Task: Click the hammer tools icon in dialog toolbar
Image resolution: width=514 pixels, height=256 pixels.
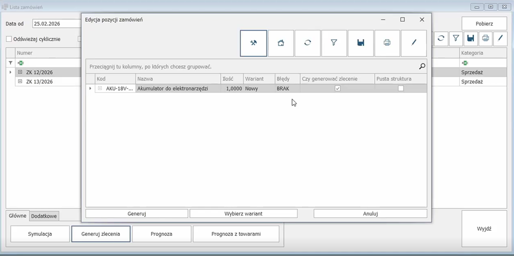Action: (x=253, y=43)
